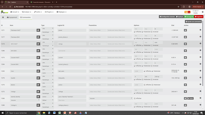Viewport: 205px width, 115px height.
Task: Click Sauvegarder button
Action: 189,17
